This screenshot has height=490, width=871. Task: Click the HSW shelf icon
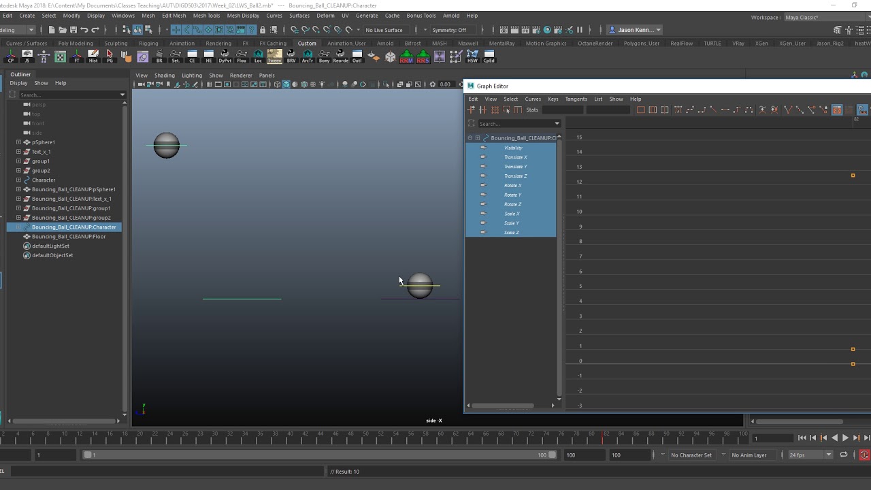[472, 56]
